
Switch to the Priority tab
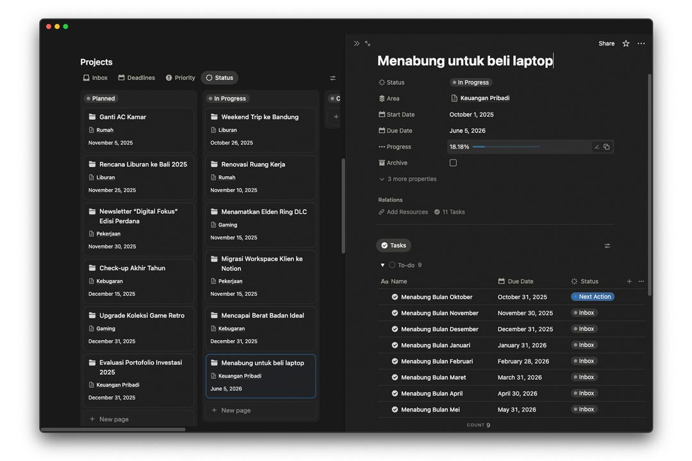pyautogui.click(x=180, y=78)
